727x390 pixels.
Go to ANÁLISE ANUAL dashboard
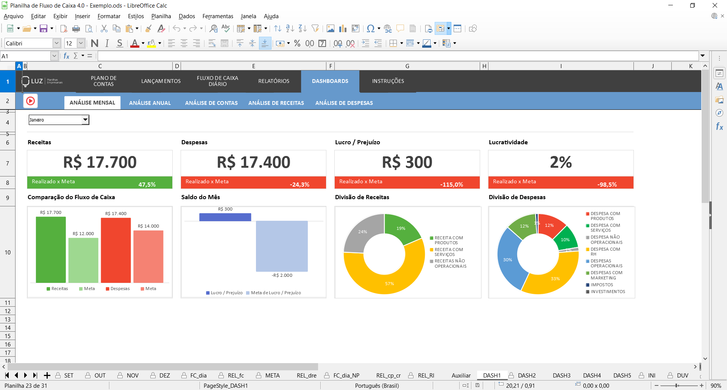(x=150, y=103)
